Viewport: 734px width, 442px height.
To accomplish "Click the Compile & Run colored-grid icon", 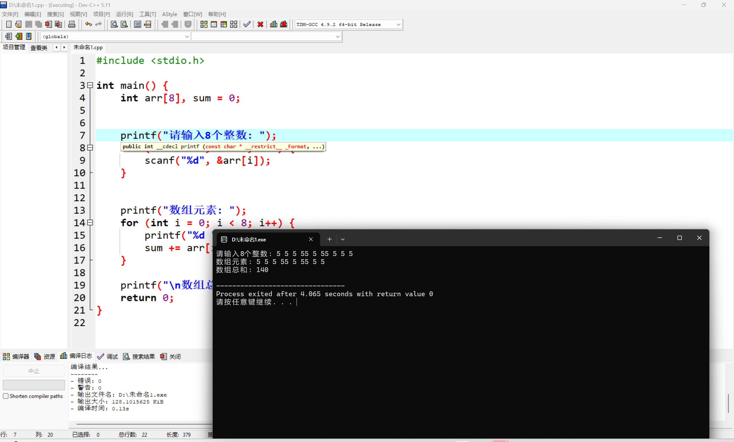I will point(224,24).
